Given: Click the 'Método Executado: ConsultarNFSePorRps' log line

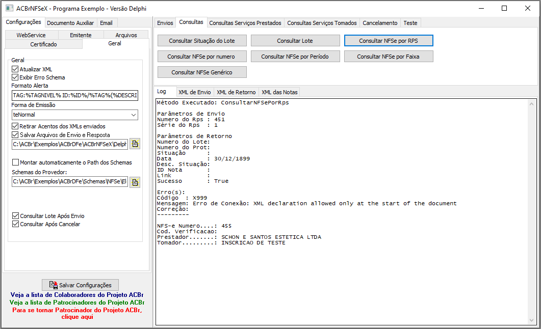Looking at the screenshot, I should [223, 103].
